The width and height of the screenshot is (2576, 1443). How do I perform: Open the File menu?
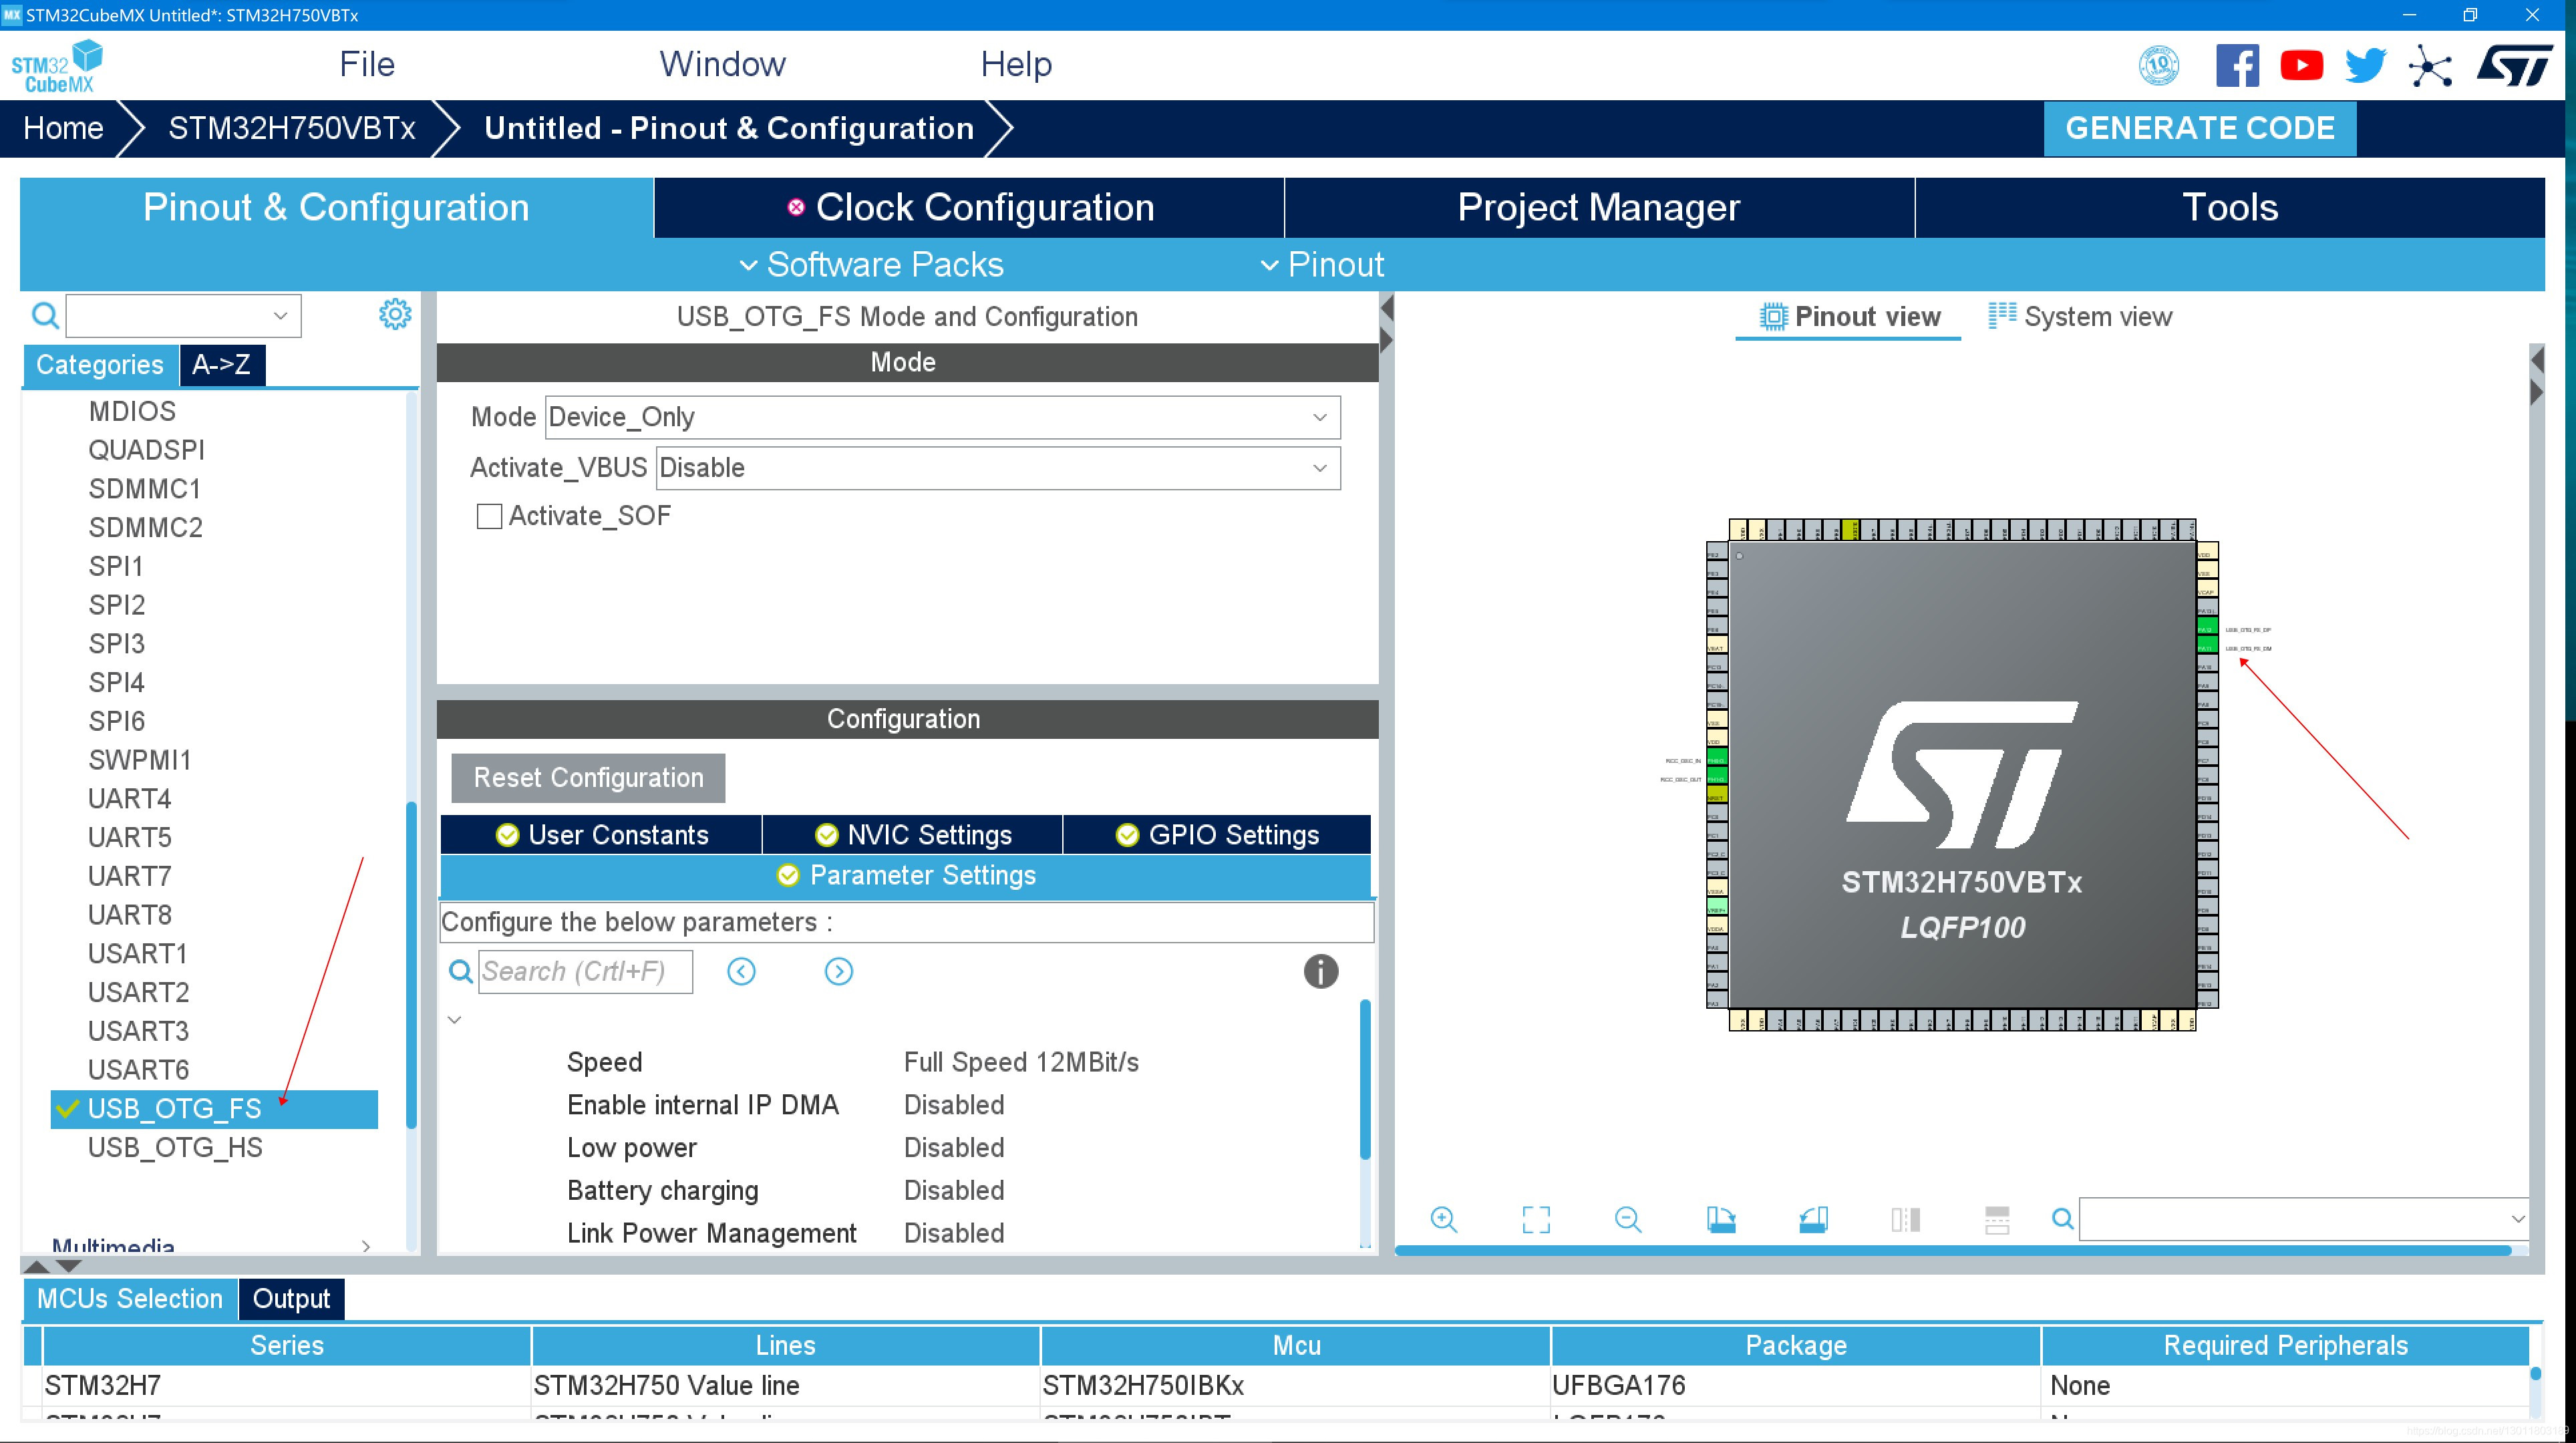(366, 65)
